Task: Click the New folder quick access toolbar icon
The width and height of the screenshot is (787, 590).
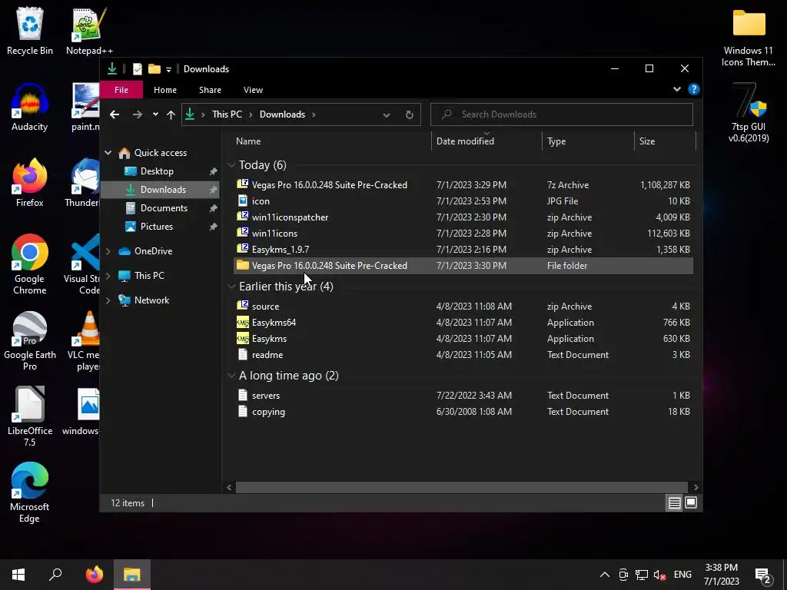Action: coord(154,68)
